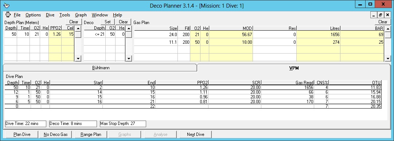Clear the Depth Plan table
Viewport: 394px width, 141px height.
click(x=74, y=22)
